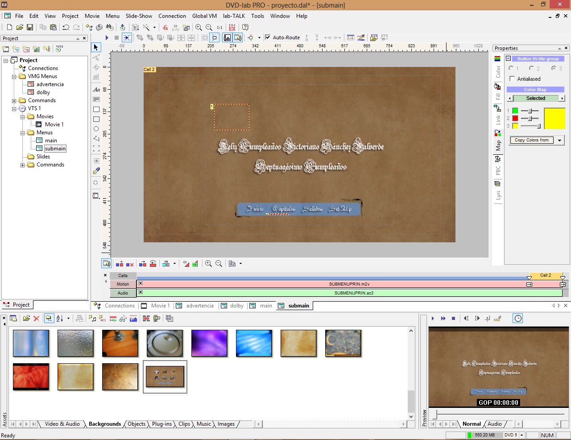The width and height of the screenshot is (571, 440).
Task: Select the Text (Aa) tool
Action: pos(96,89)
